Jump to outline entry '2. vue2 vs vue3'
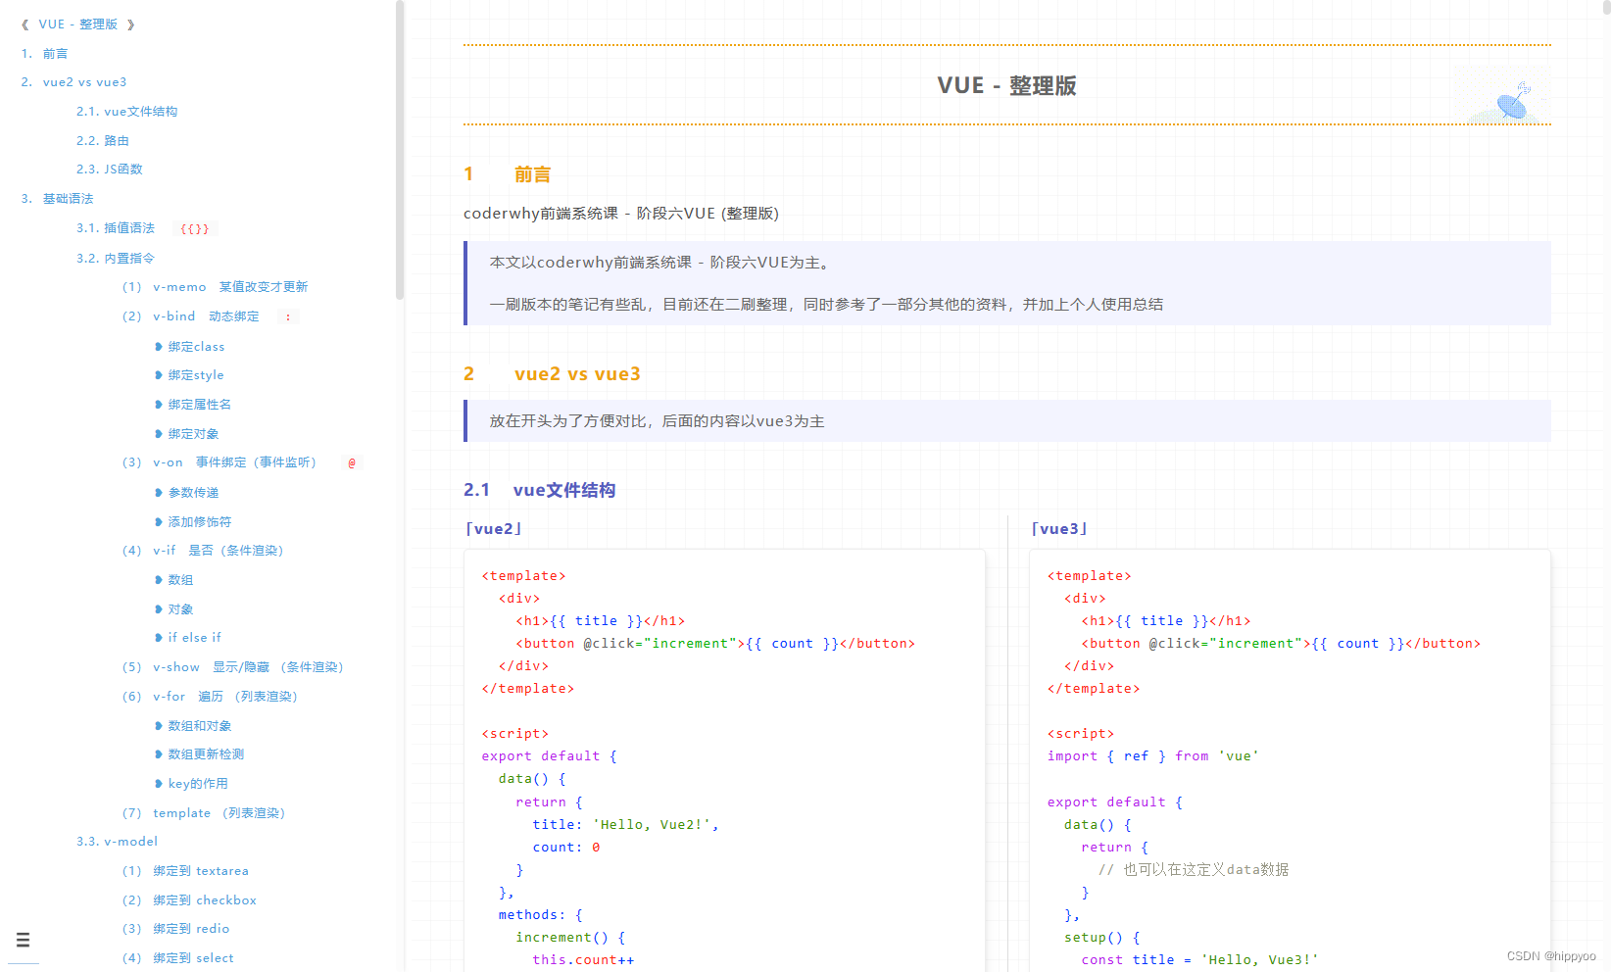Screen dimensions: 1611x972 73,82
